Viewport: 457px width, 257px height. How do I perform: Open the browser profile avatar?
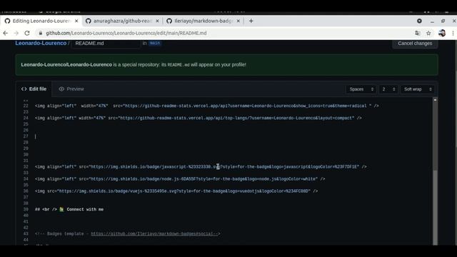click(x=442, y=34)
